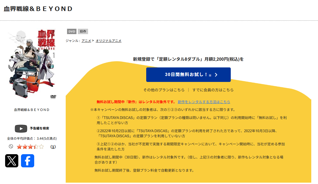This screenshot has width=318, height=184.
Task: Click 予告編を検索 text
Action: (40, 128)
